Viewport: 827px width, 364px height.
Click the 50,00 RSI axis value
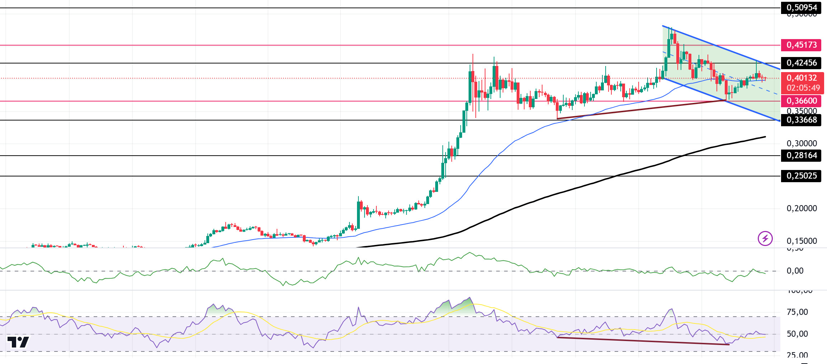tap(797, 334)
